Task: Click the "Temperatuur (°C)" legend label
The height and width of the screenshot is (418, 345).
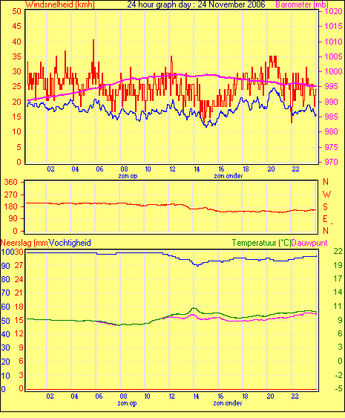Action: tap(261, 243)
